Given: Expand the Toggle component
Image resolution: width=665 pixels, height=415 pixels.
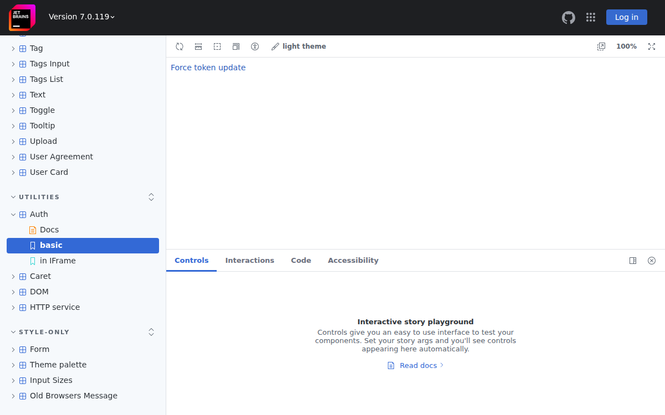Looking at the screenshot, I should click(83, 110).
